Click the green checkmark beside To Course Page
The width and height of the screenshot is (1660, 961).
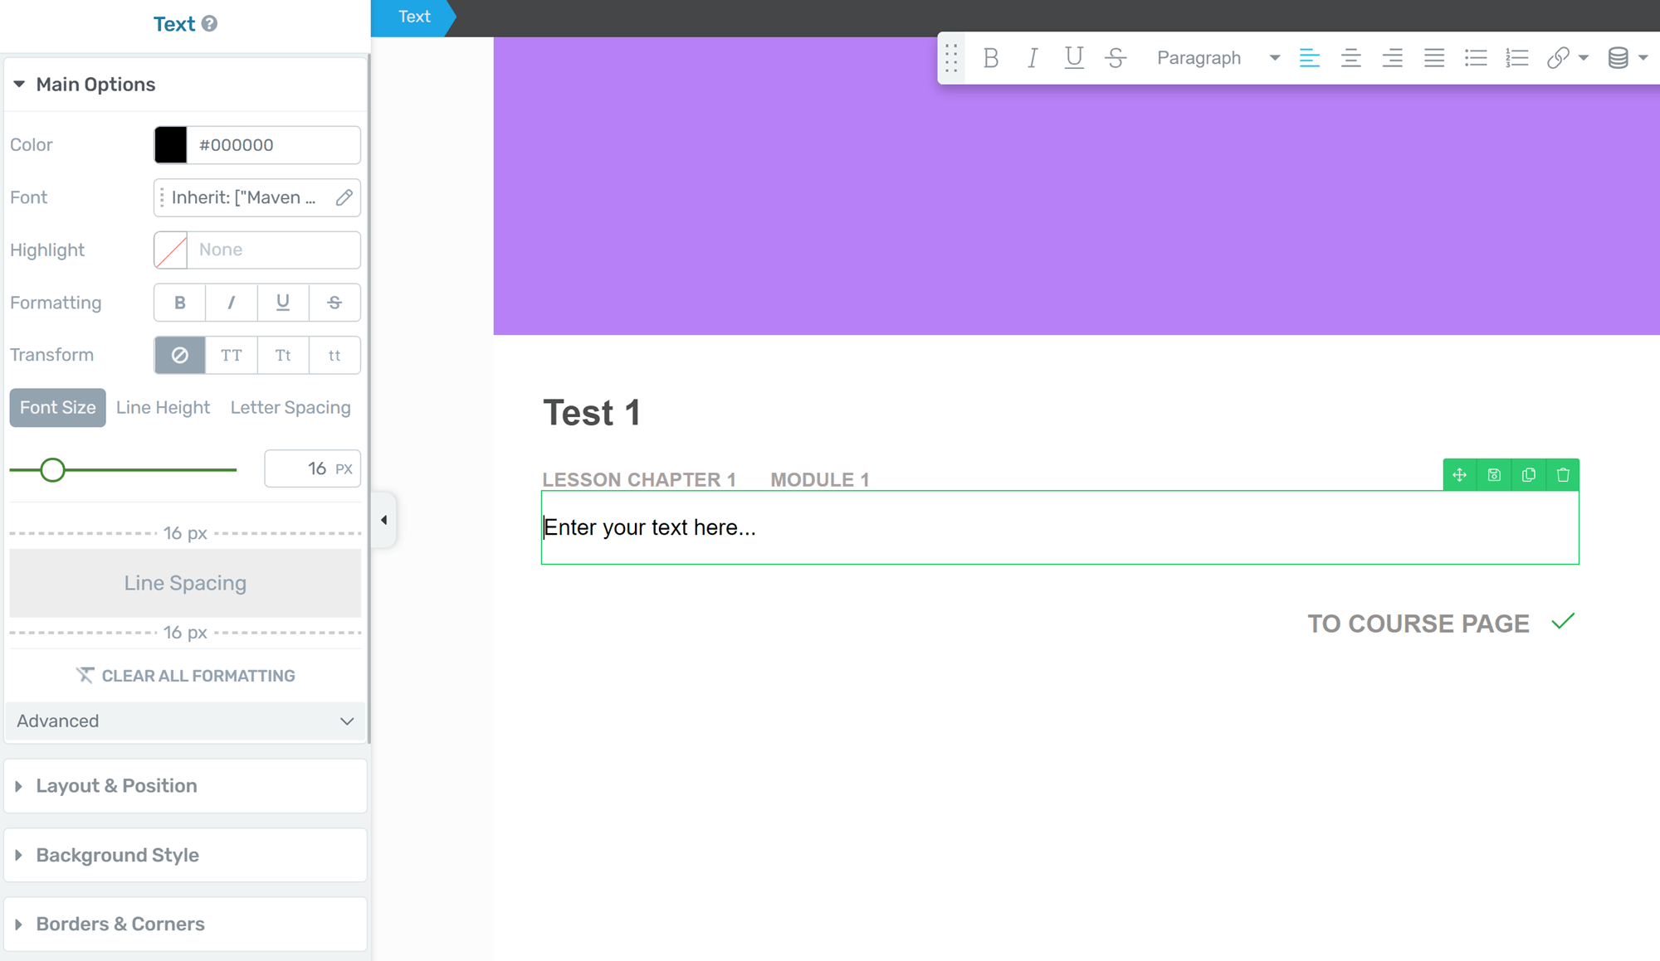click(1563, 622)
